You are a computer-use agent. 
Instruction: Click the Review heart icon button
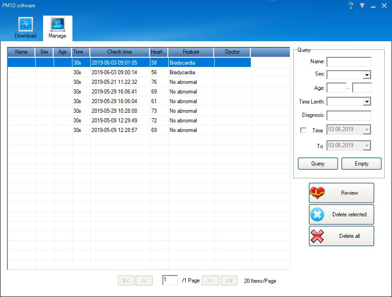pos(341,193)
